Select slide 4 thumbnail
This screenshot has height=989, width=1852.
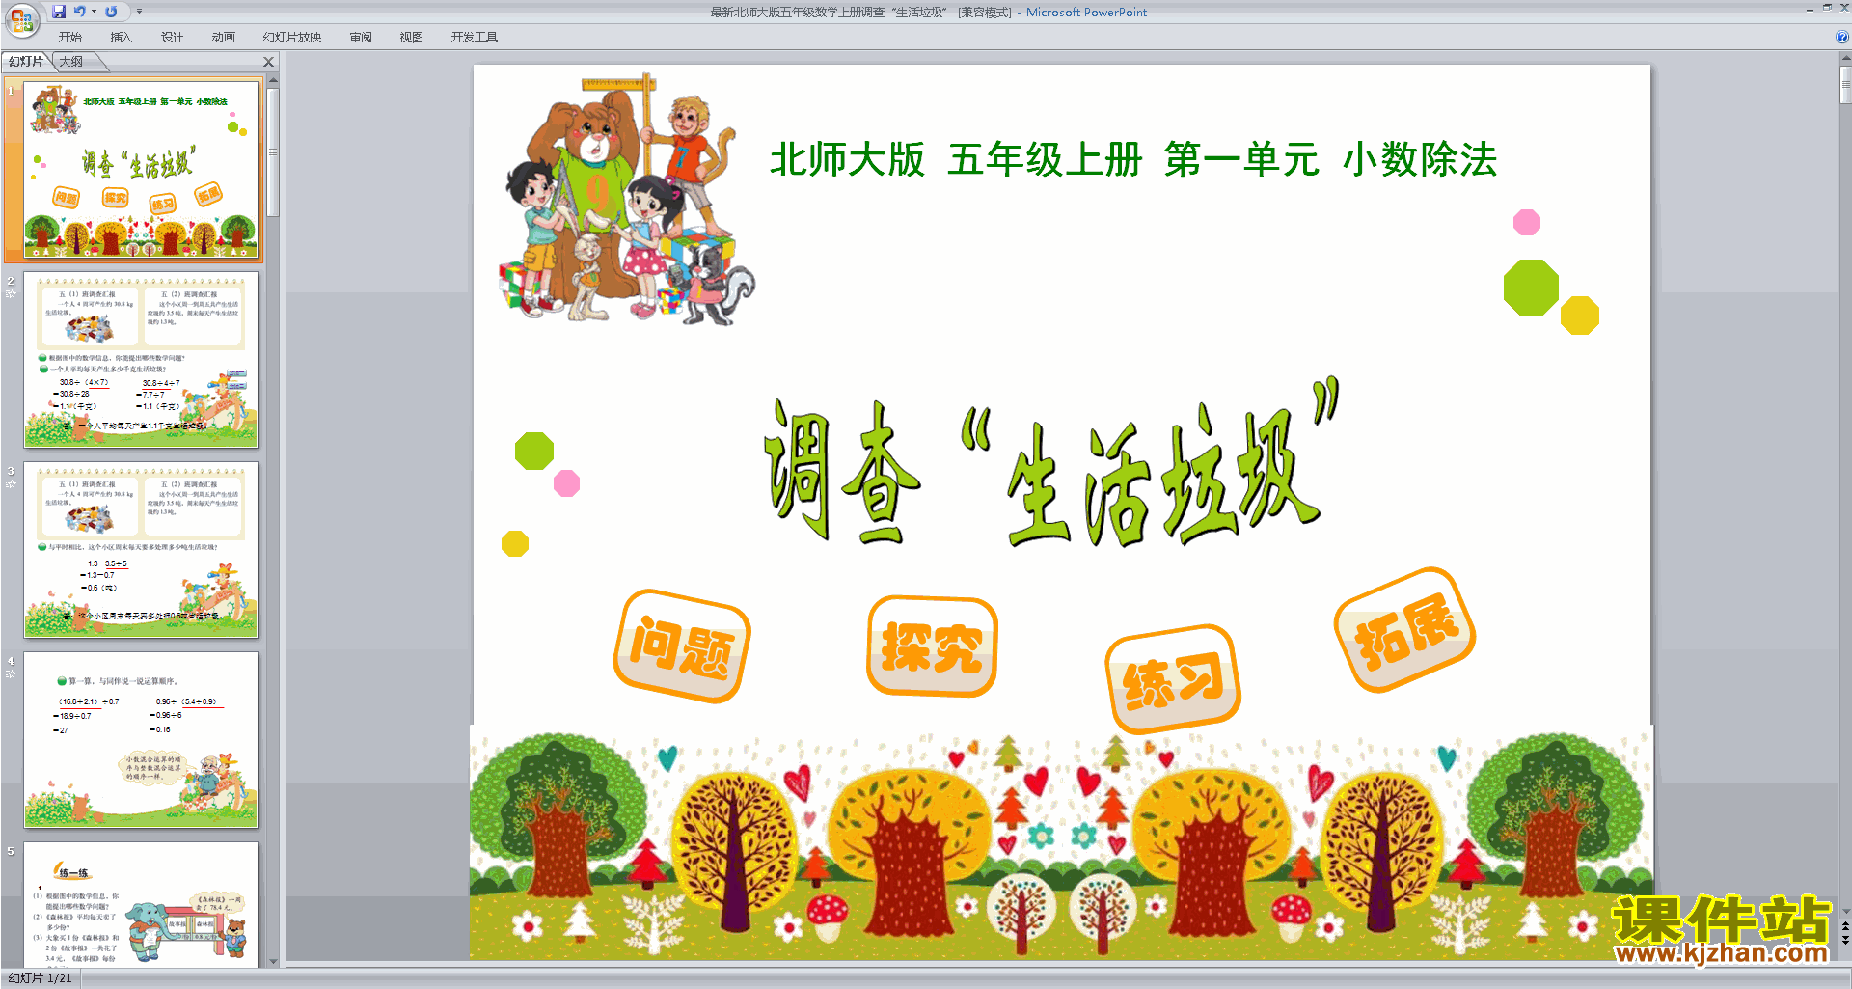point(141,740)
